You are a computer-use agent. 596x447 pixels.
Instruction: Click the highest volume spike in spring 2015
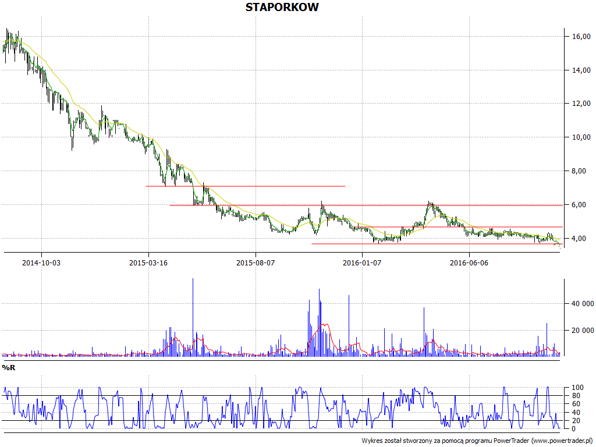193,317
